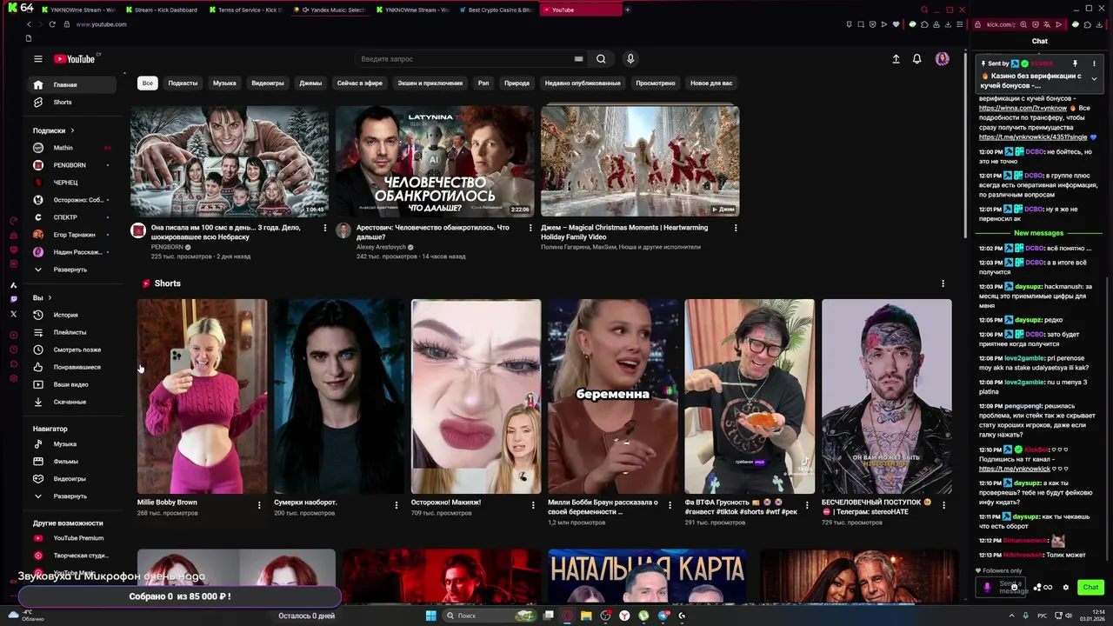Open the YouTube hamburger guide menu

(37, 59)
